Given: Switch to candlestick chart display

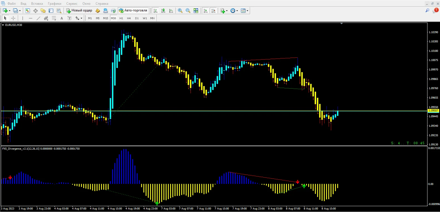Looking at the screenshot, I should 163,11.
